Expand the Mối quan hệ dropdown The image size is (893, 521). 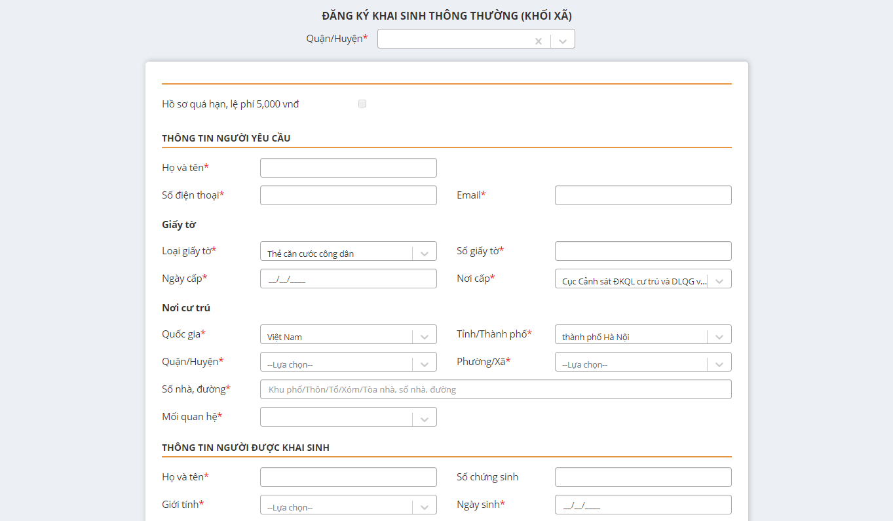[x=424, y=419]
